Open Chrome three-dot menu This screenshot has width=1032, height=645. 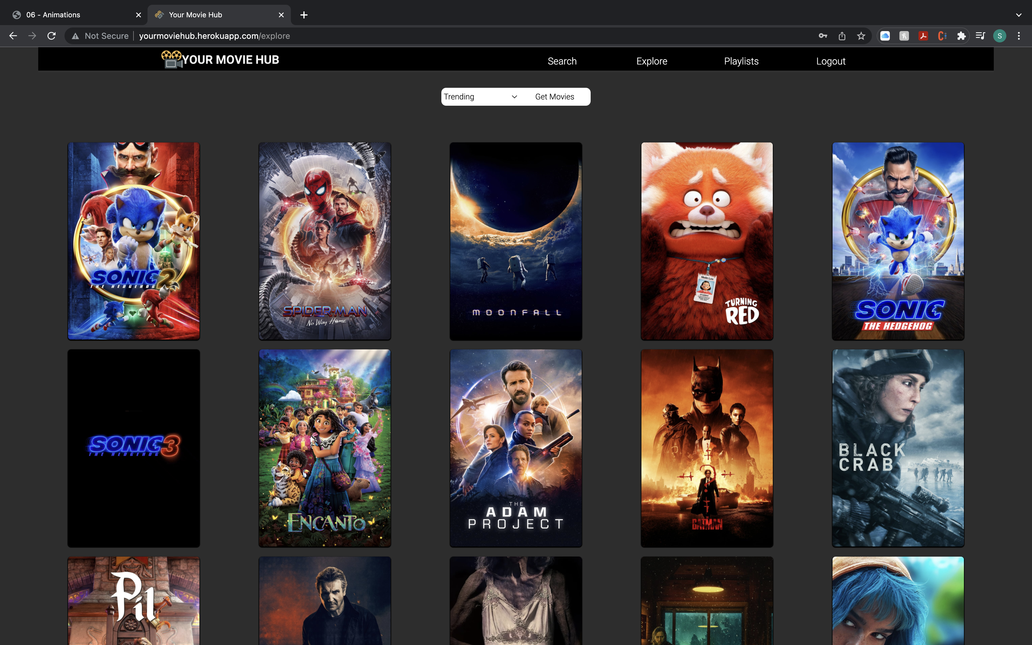pyautogui.click(x=1019, y=36)
